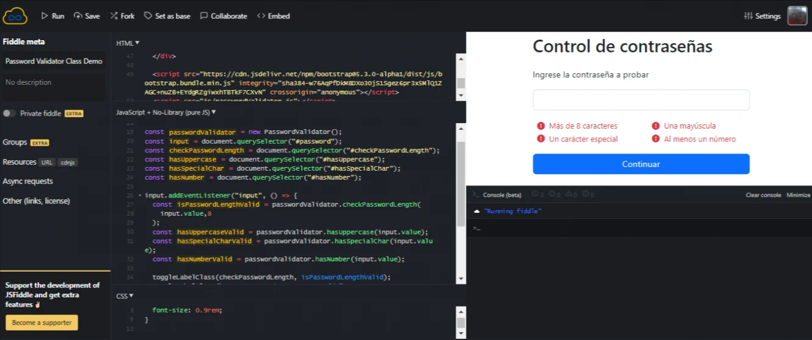Screen dimensions: 812x340
Task: Open Other (links, license) section
Action: (x=36, y=200)
